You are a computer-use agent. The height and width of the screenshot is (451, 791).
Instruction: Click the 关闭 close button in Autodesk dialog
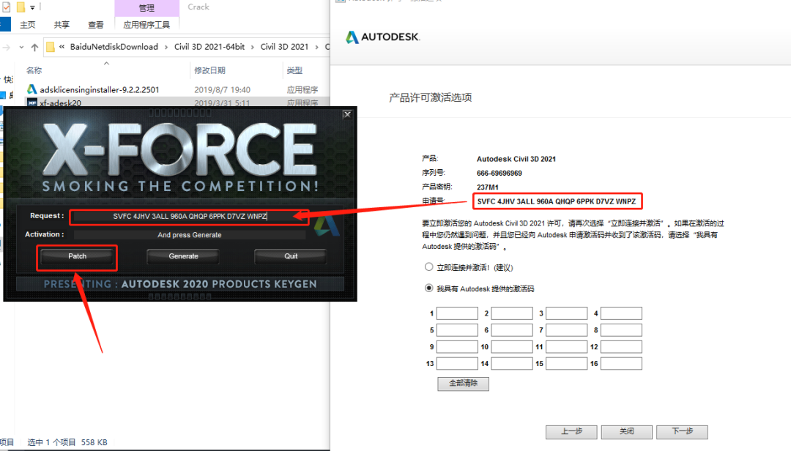pyautogui.click(x=626, y=432)
